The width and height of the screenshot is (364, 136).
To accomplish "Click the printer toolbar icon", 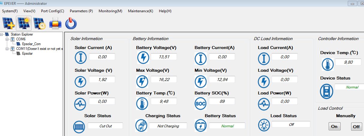I will tap(55, 23).
